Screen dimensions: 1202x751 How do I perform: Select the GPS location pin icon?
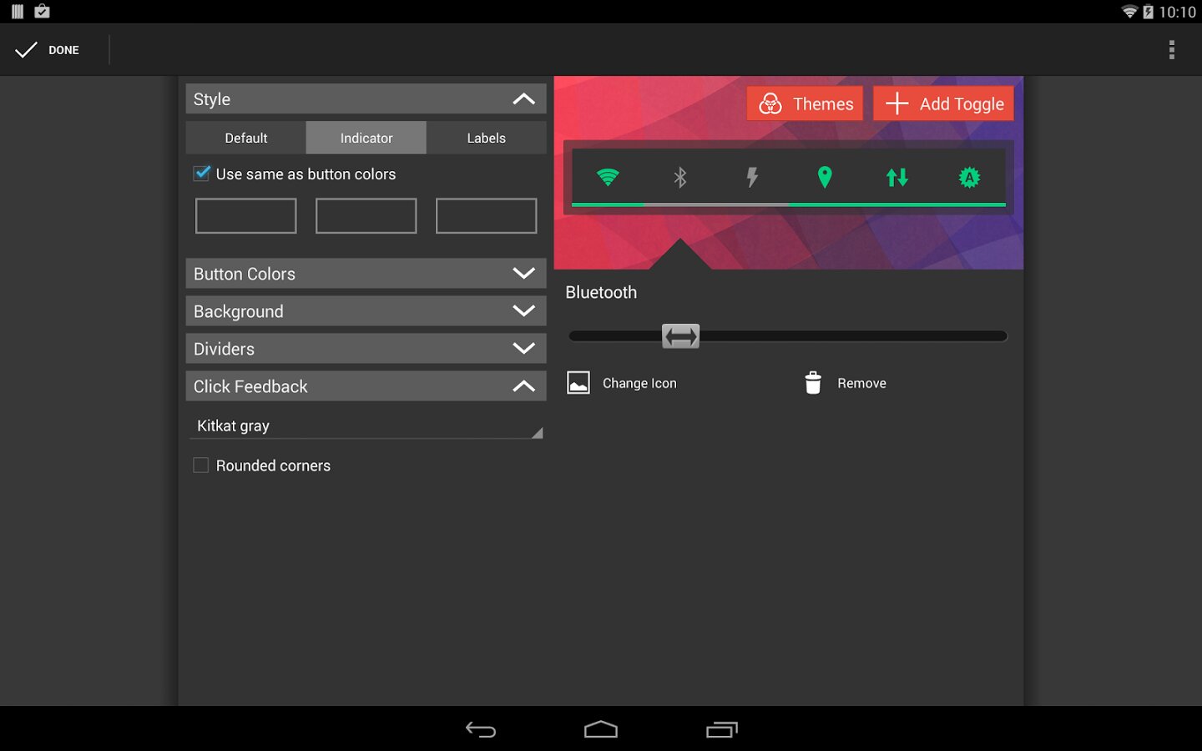pos(825,177)
